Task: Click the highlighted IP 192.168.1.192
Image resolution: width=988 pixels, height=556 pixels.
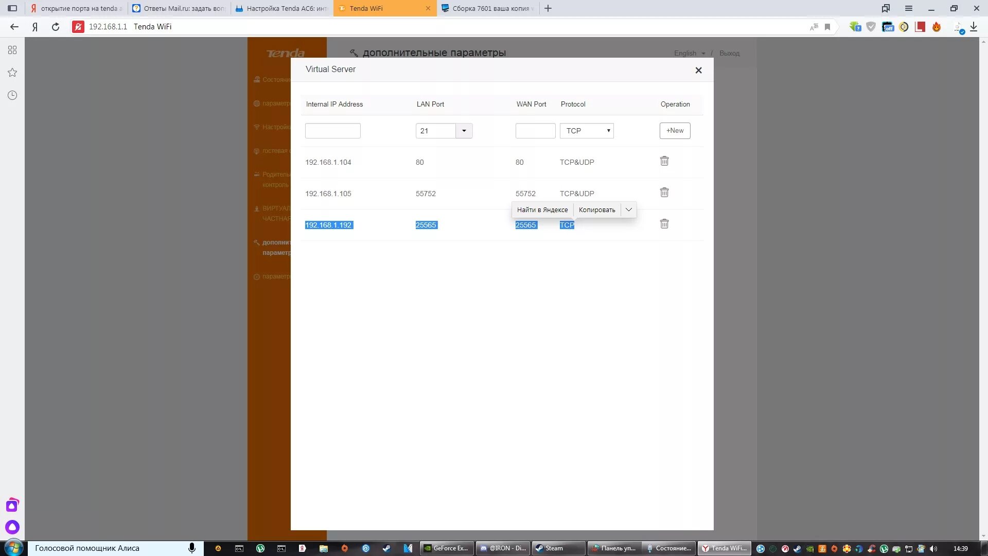Action: click(329, 225)
